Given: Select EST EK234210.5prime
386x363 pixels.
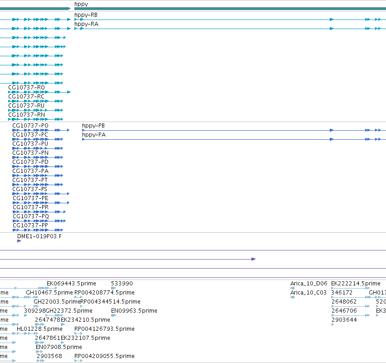Looking at the screenshot, I should (85, 320).
